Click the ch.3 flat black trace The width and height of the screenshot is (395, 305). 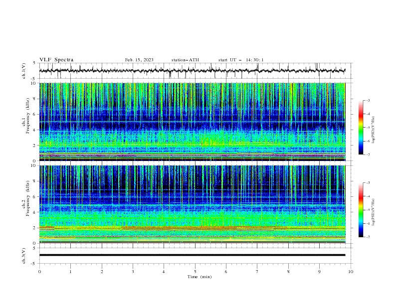click(192, 255)
